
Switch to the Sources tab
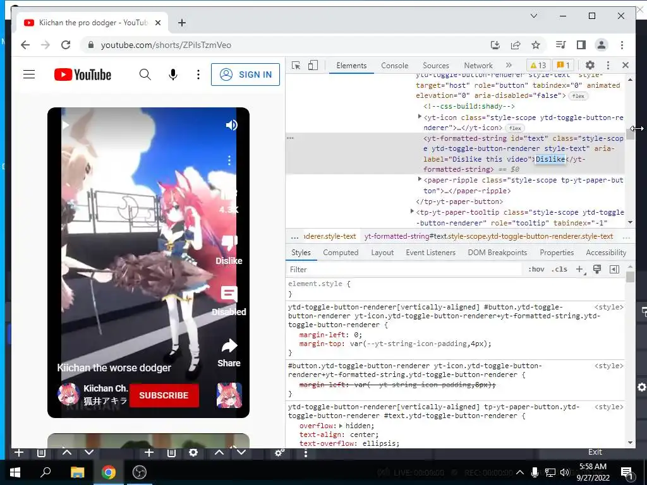pyautogui.click(x=436, y=66)
